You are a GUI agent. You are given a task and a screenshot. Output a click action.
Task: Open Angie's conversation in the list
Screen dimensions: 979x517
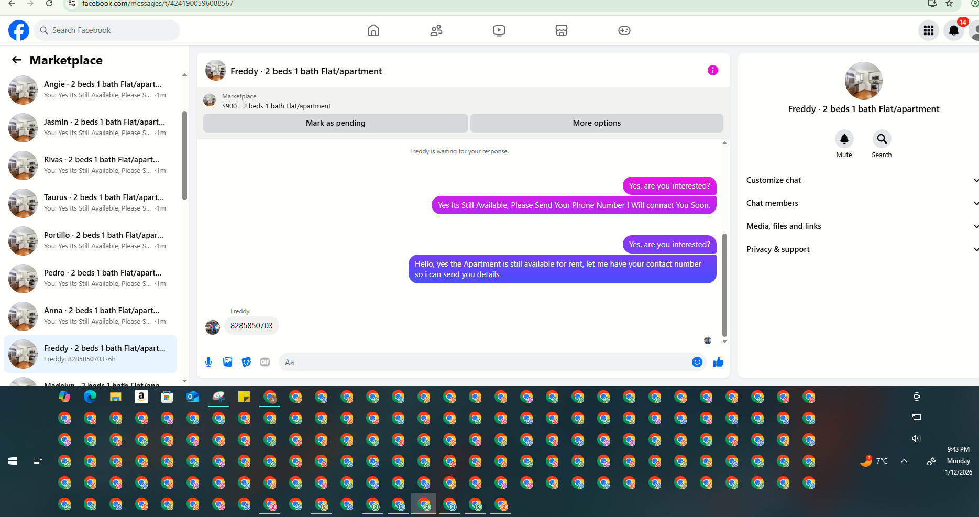coord(90,90)
